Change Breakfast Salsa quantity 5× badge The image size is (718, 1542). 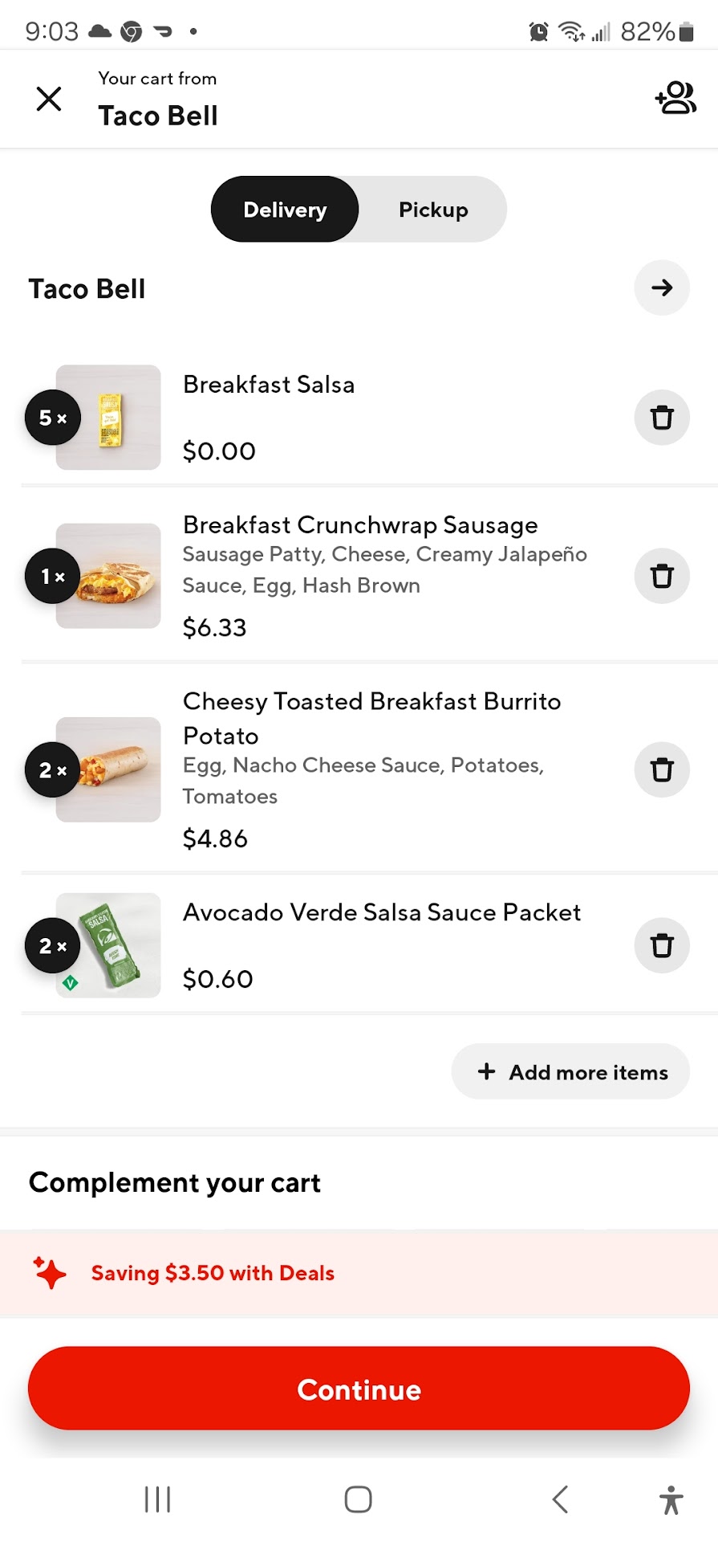point(53,418)
